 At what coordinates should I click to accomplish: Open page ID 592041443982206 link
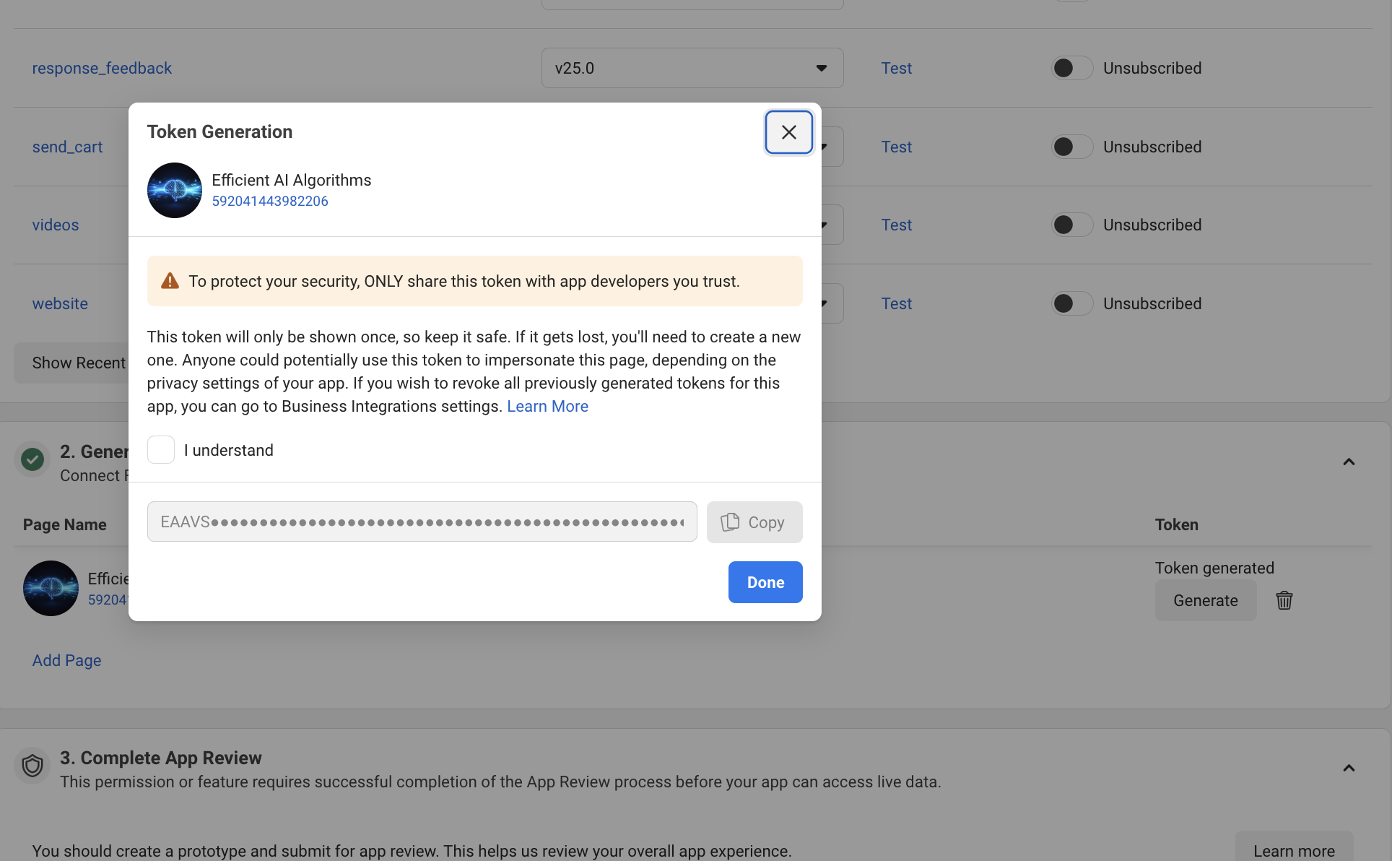(x=270, y=201)
